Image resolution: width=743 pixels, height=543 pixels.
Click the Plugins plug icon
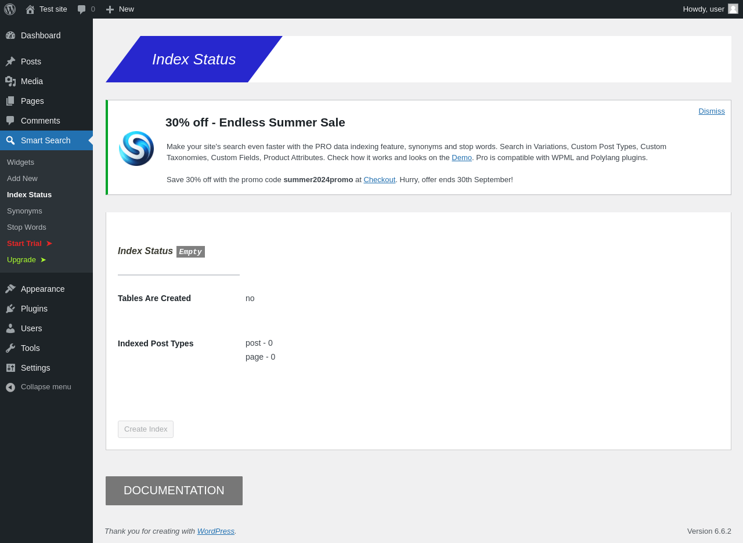10,309
